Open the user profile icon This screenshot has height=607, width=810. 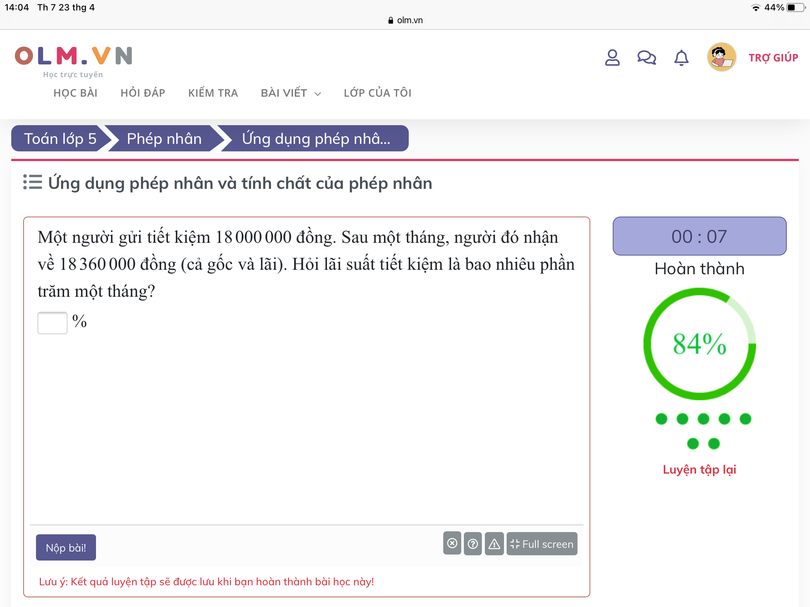(x=612, y=58)
